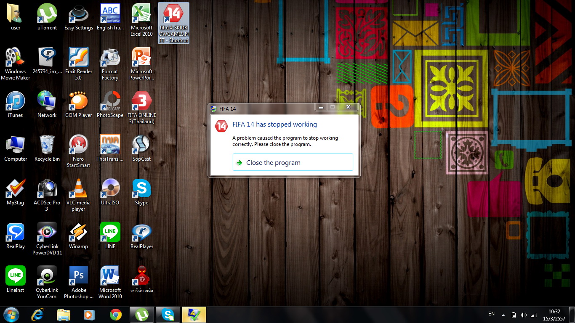The height and width of the screenshot is (323, 575).
Task: Select the Microsoft Excel 2010 icon
Action: point(142,15)
